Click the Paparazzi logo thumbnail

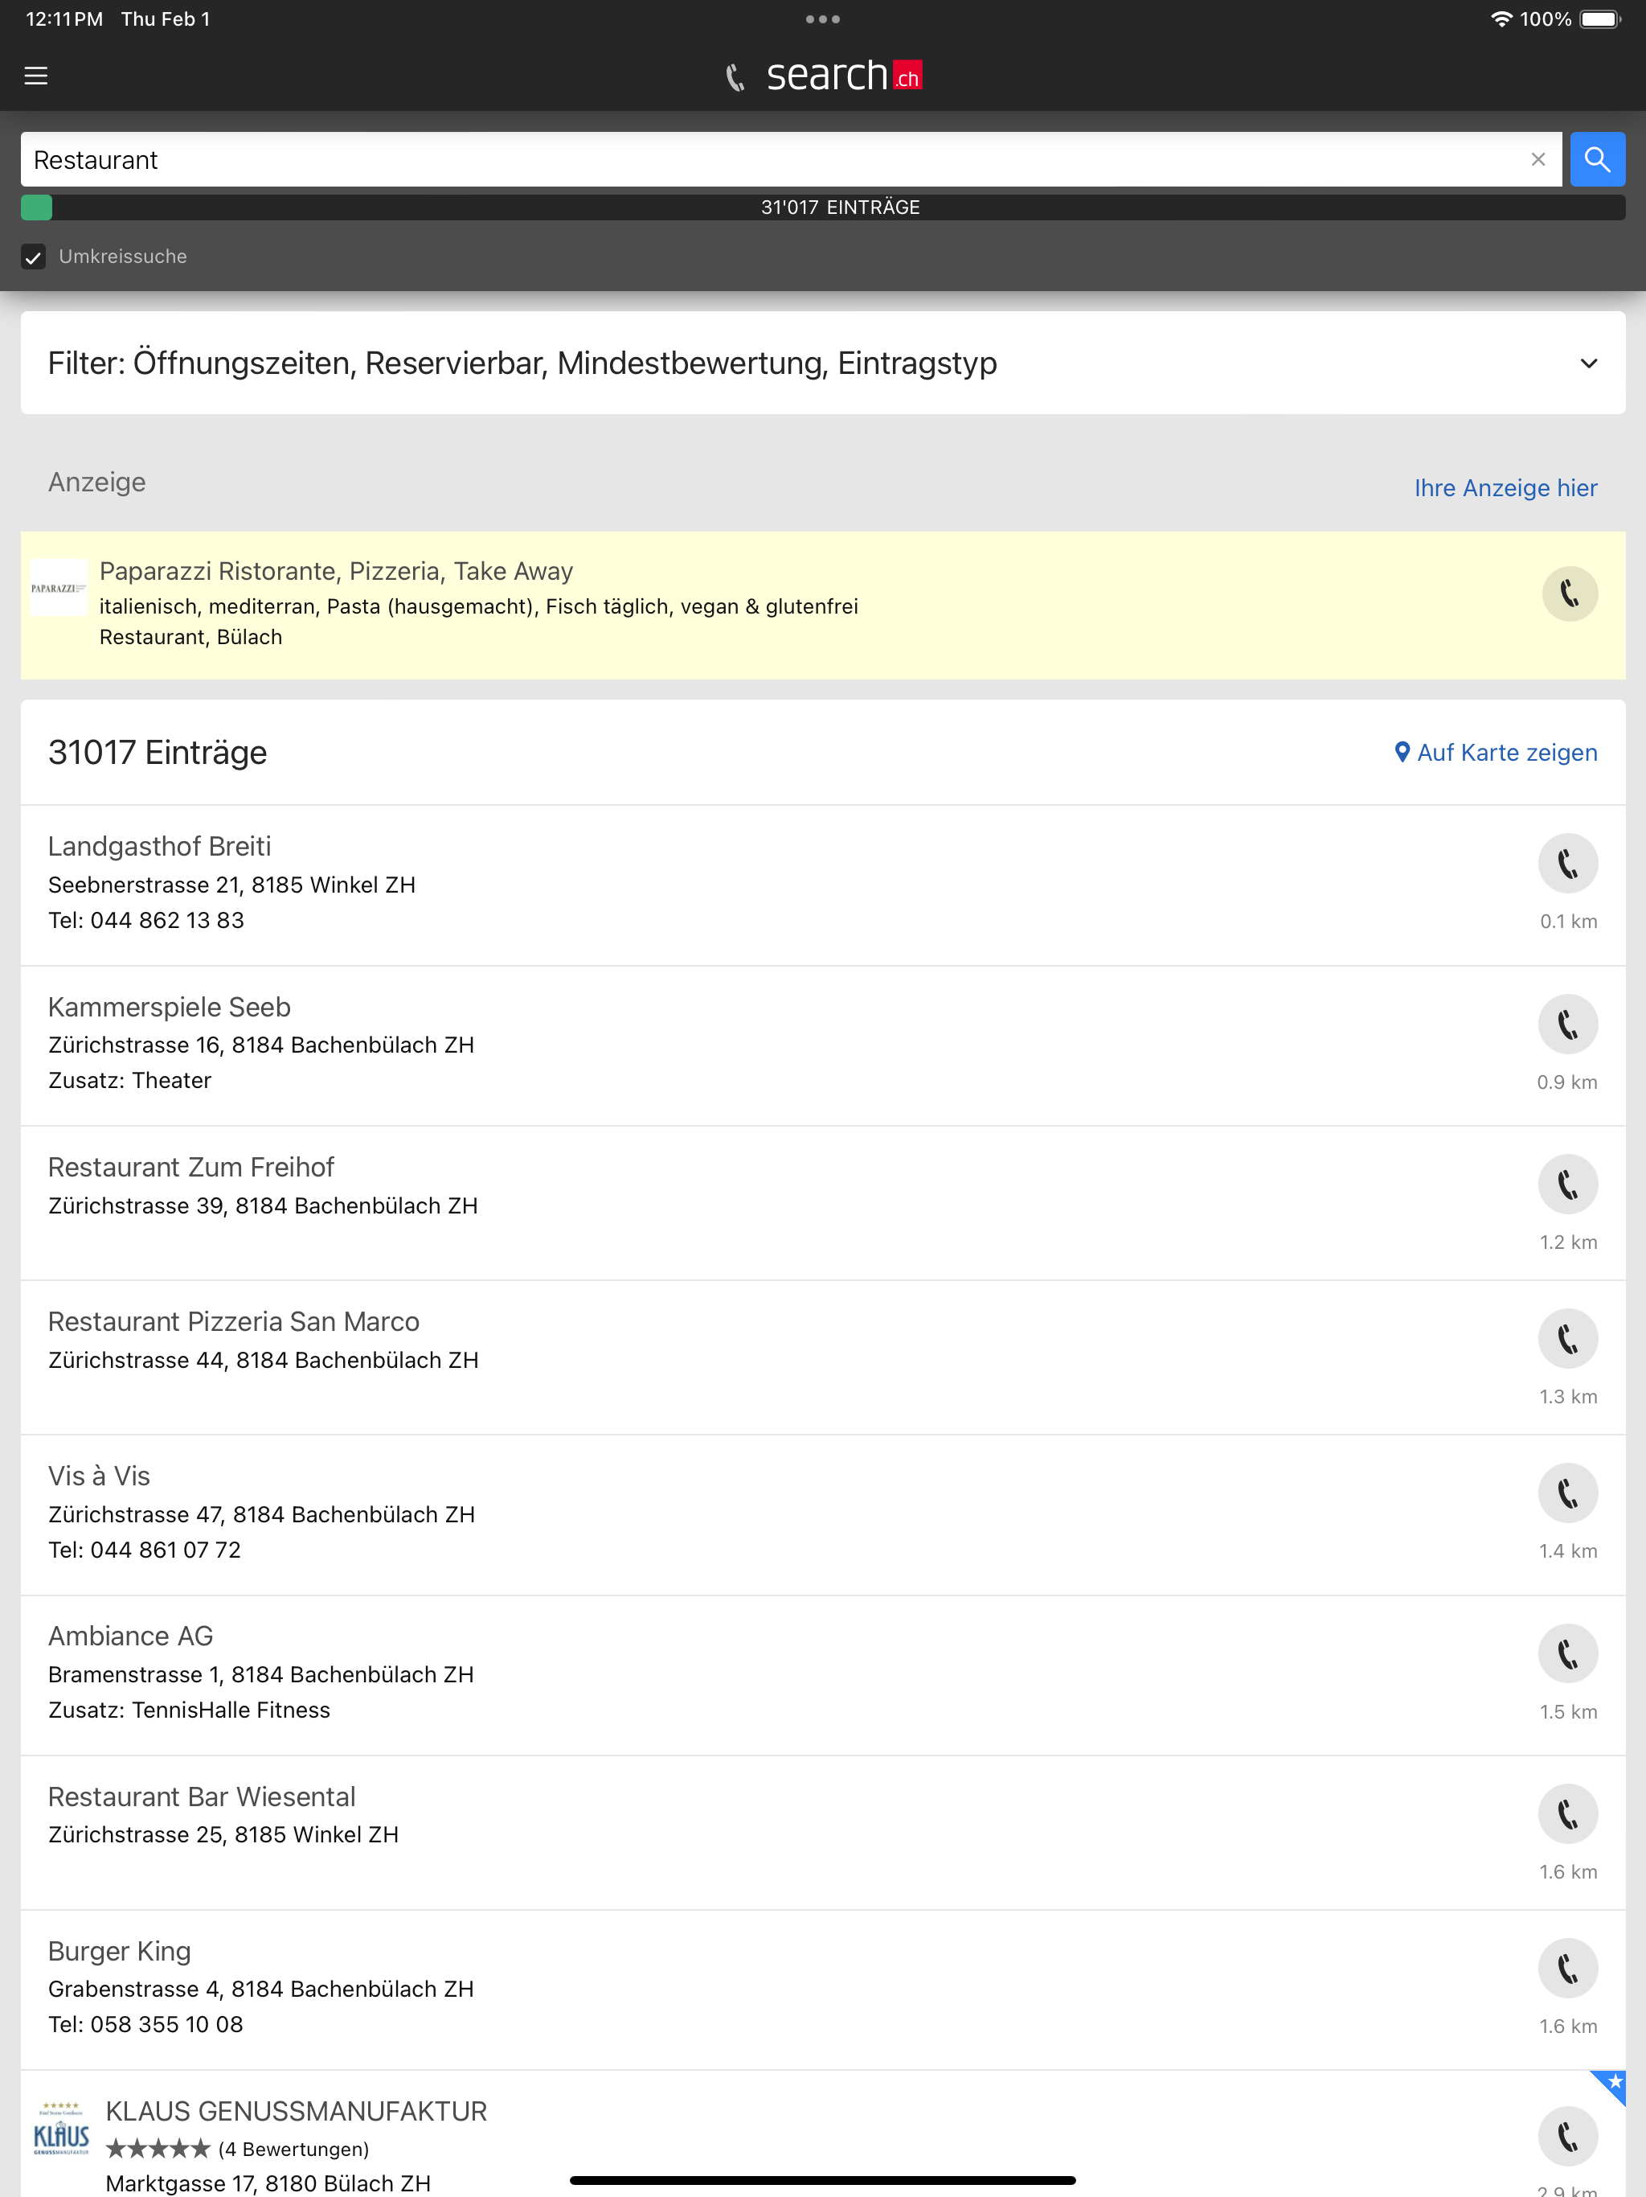coord(59,588)
